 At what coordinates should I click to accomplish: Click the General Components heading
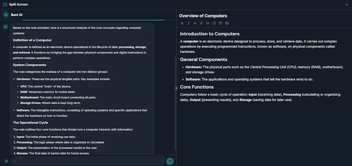pos(204,60)
